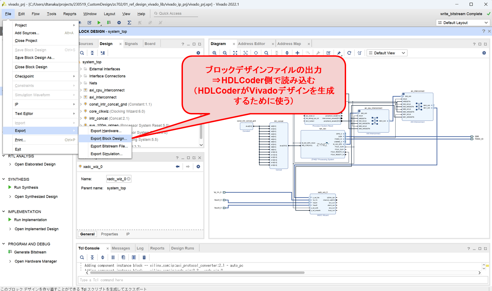Collapse the IMPLEMENTATION section
This screenshot has width=492, height=291.
[x=4, y=212]
